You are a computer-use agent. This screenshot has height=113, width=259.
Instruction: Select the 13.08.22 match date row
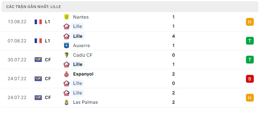pyautogui.click(x=130, y=22)
